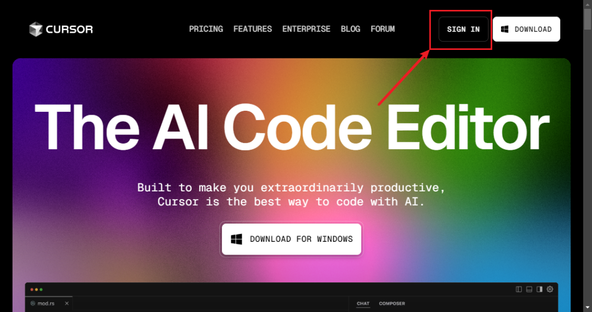Open the Pricing page
Image resolution: width=592 pixels, height=312 pixels.
(x=206, y=29)
